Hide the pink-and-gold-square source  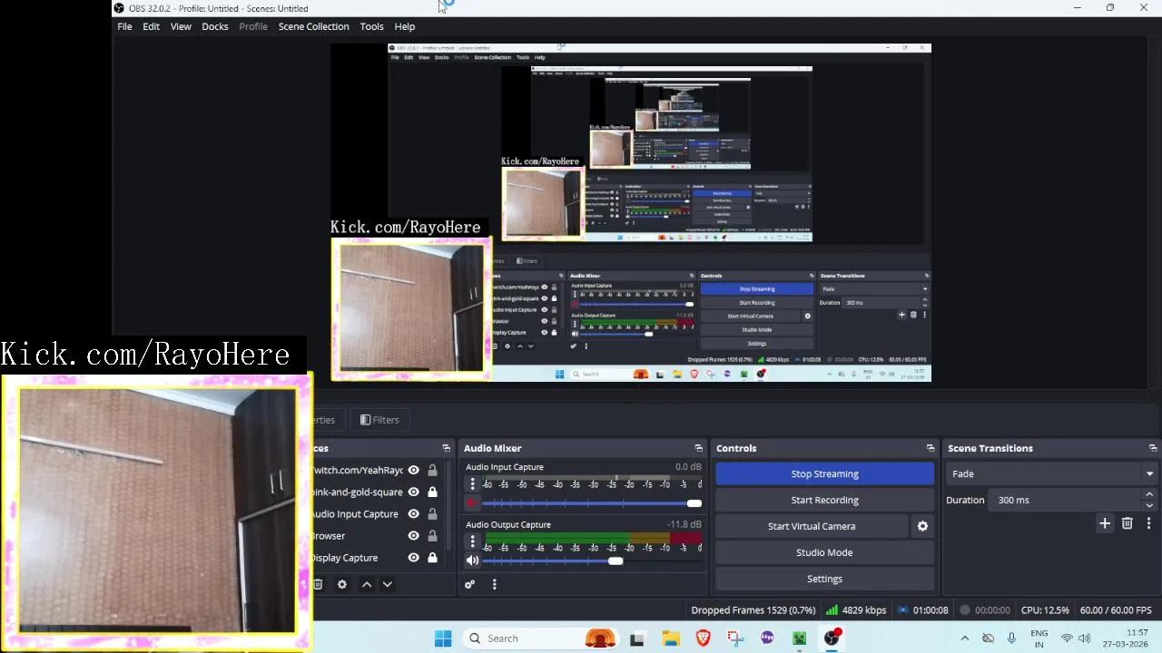[413, 492]
